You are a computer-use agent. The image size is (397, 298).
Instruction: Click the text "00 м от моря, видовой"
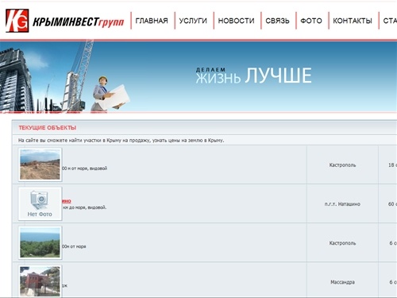pyautogui.click(x=85, y=168)
